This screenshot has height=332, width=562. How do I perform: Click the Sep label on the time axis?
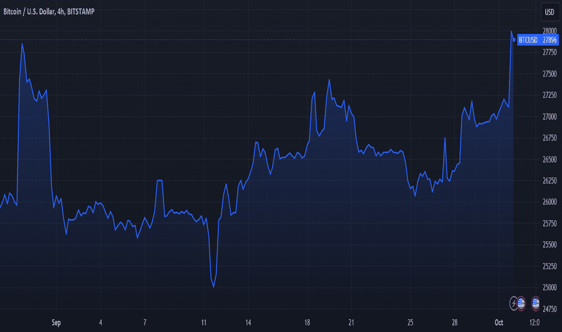56,323
